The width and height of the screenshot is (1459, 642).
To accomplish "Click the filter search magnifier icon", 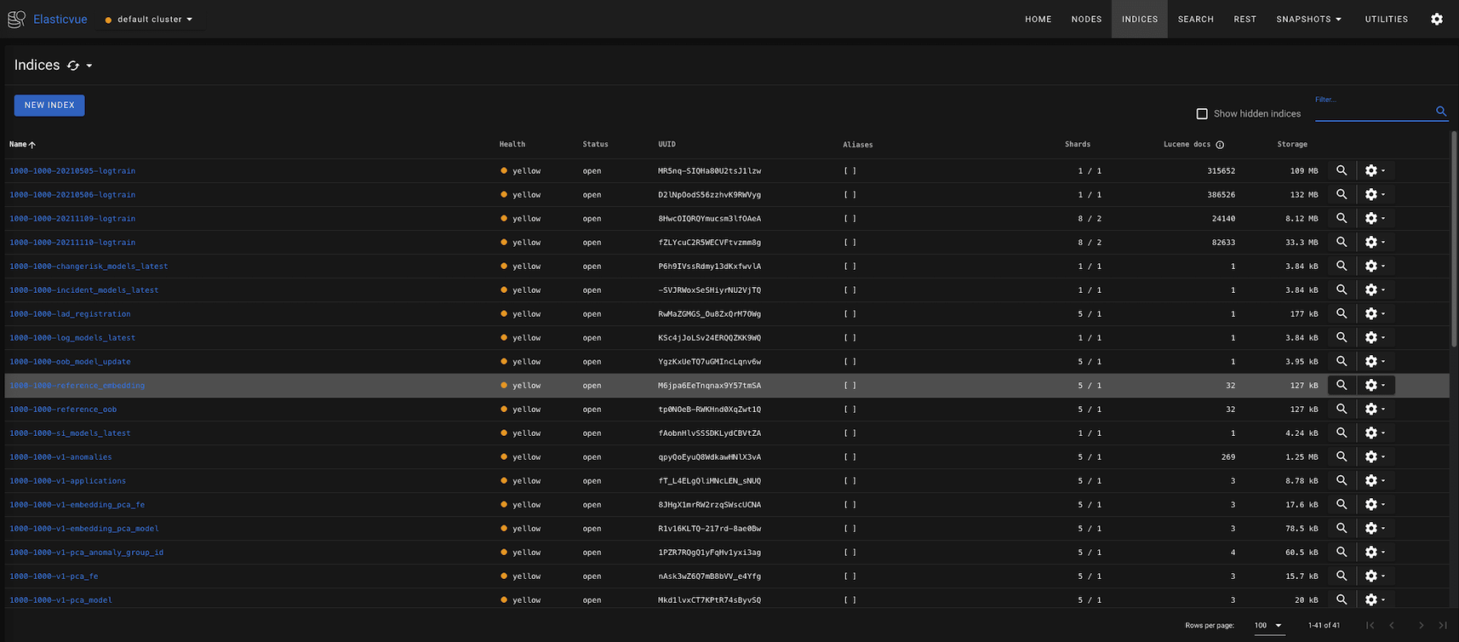I will (1441, 112).
